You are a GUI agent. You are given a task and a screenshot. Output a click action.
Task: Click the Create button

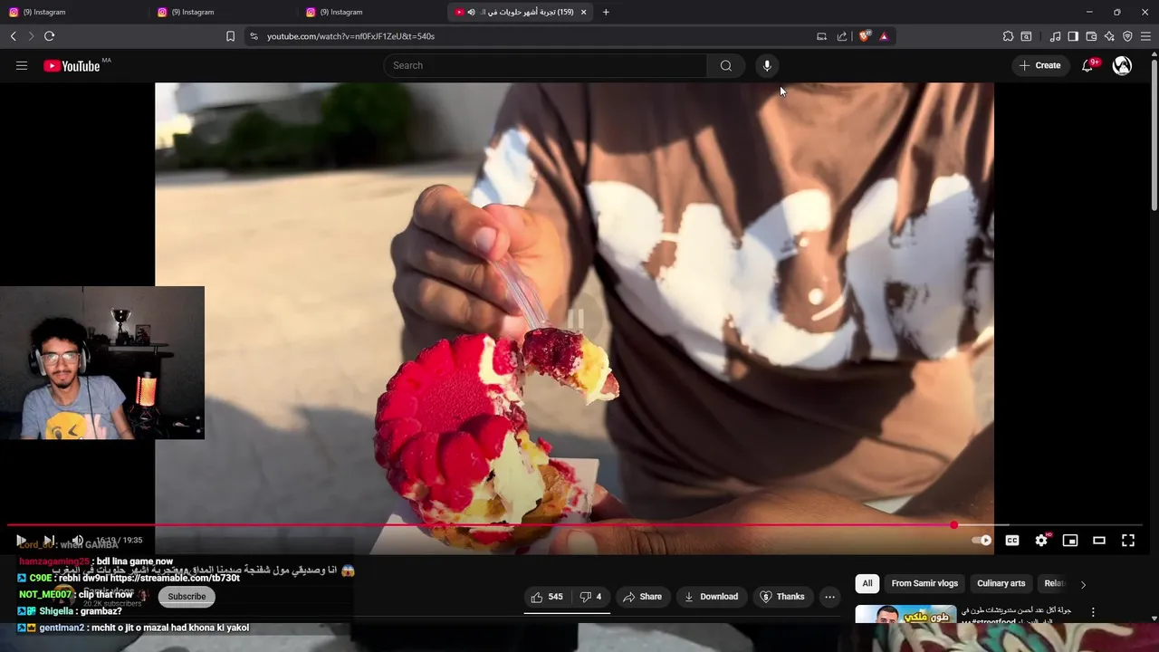tap(1039, 65)
